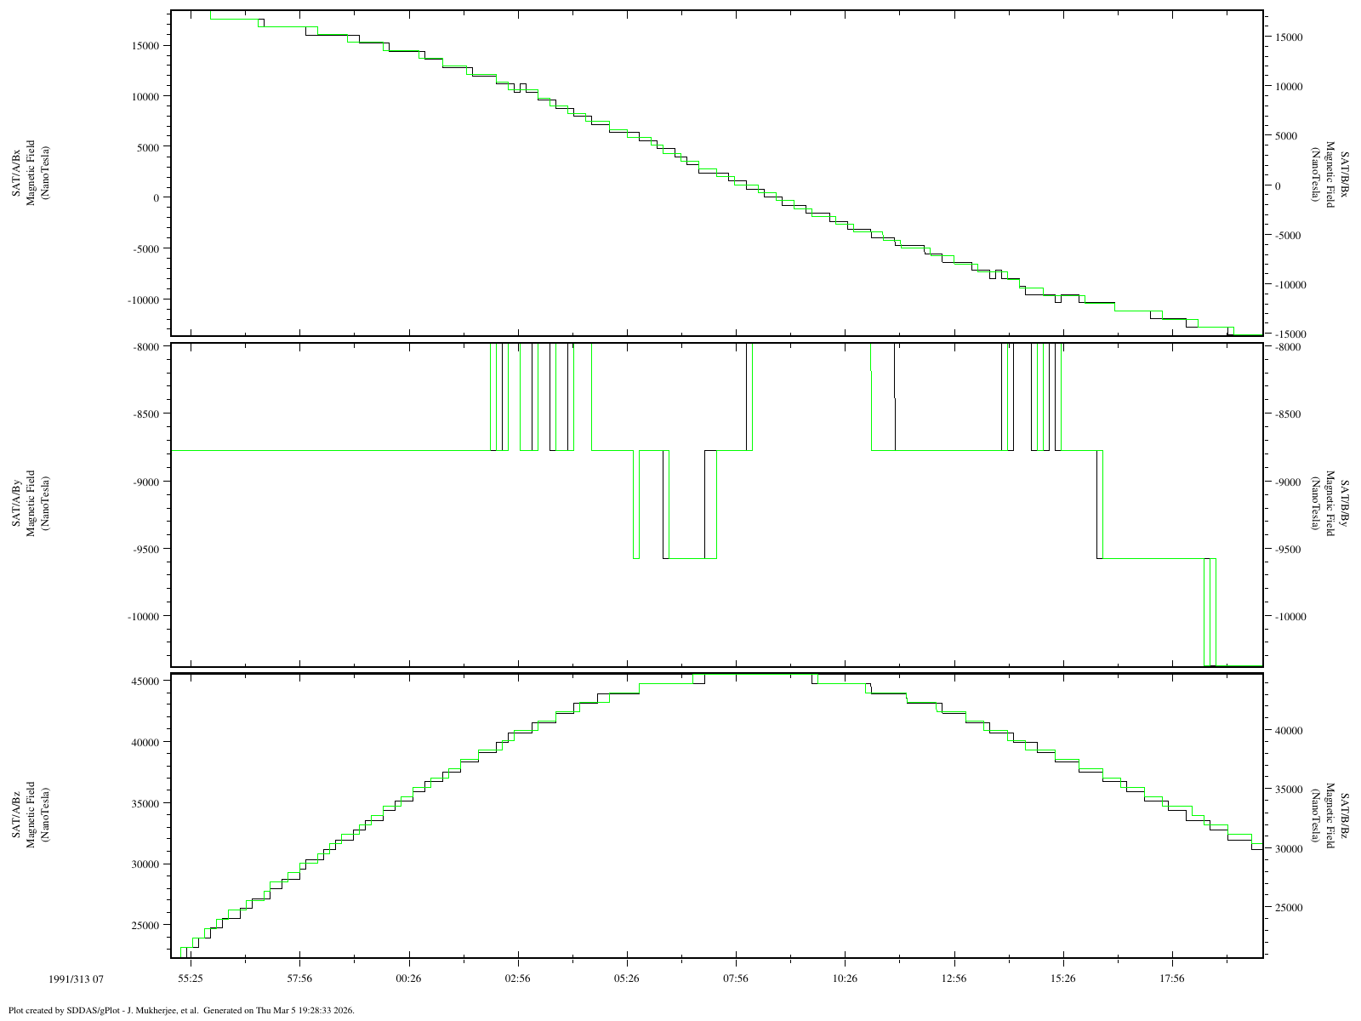Select the 05:26 time tick label

(626, 978)
